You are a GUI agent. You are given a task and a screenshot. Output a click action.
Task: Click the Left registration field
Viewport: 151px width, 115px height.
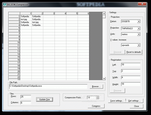[x=130, y=65]
